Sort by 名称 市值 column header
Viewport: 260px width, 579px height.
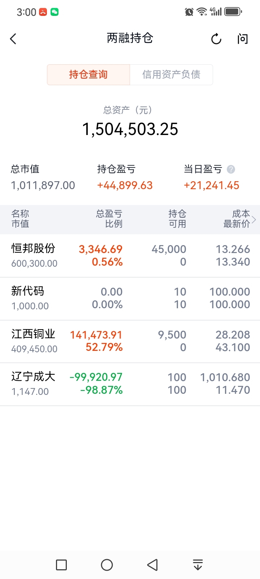pos(20,219)
